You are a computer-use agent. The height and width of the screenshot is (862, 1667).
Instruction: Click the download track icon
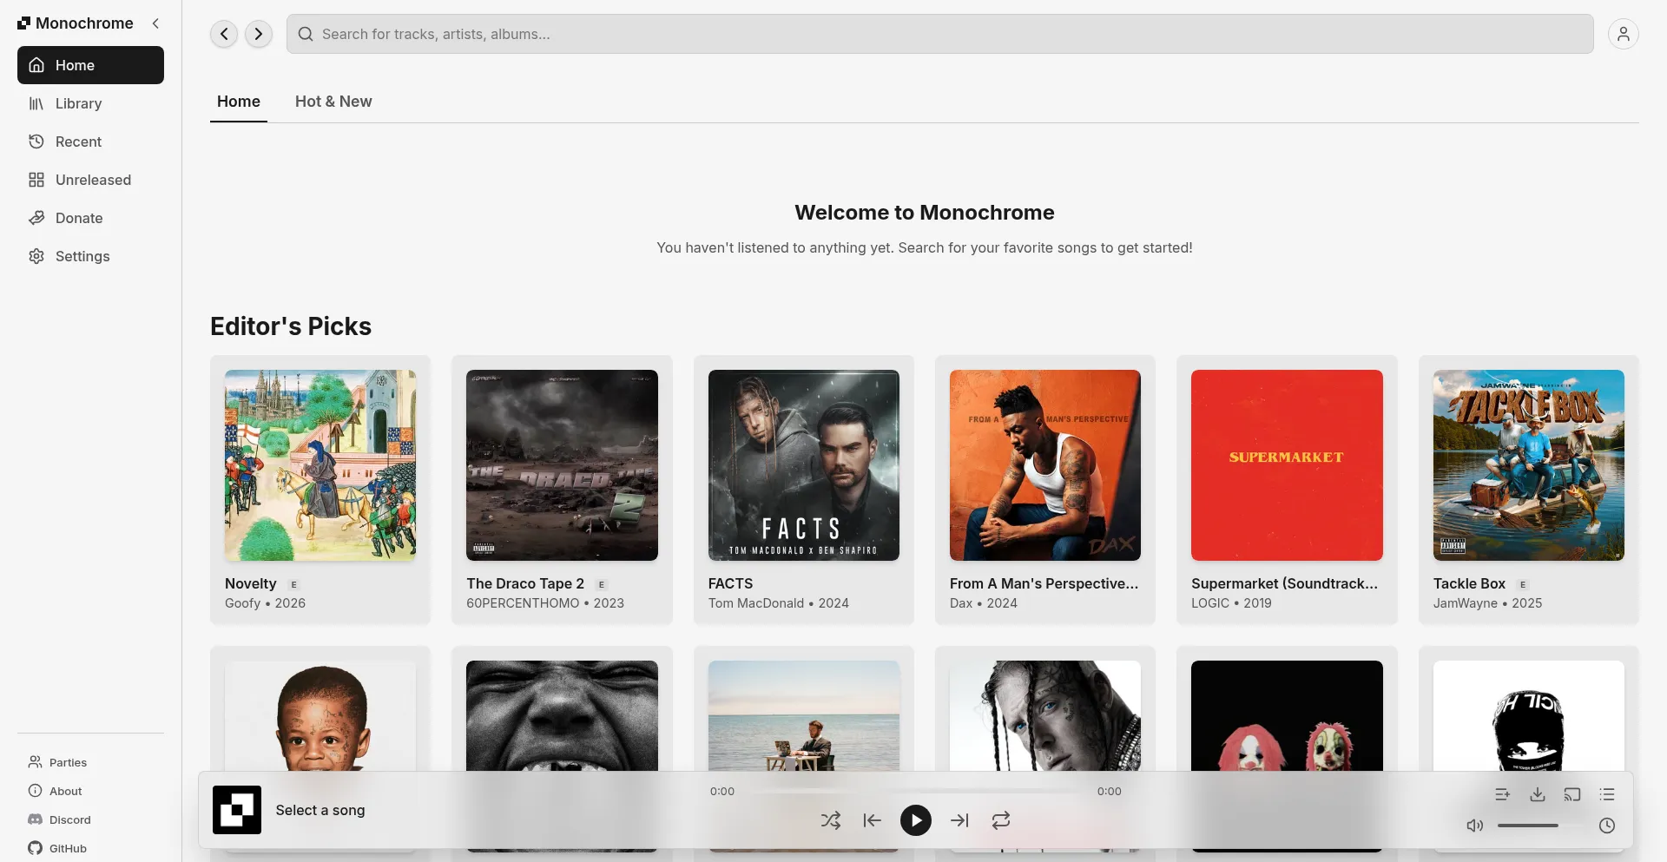click(x=1538, y=794)
